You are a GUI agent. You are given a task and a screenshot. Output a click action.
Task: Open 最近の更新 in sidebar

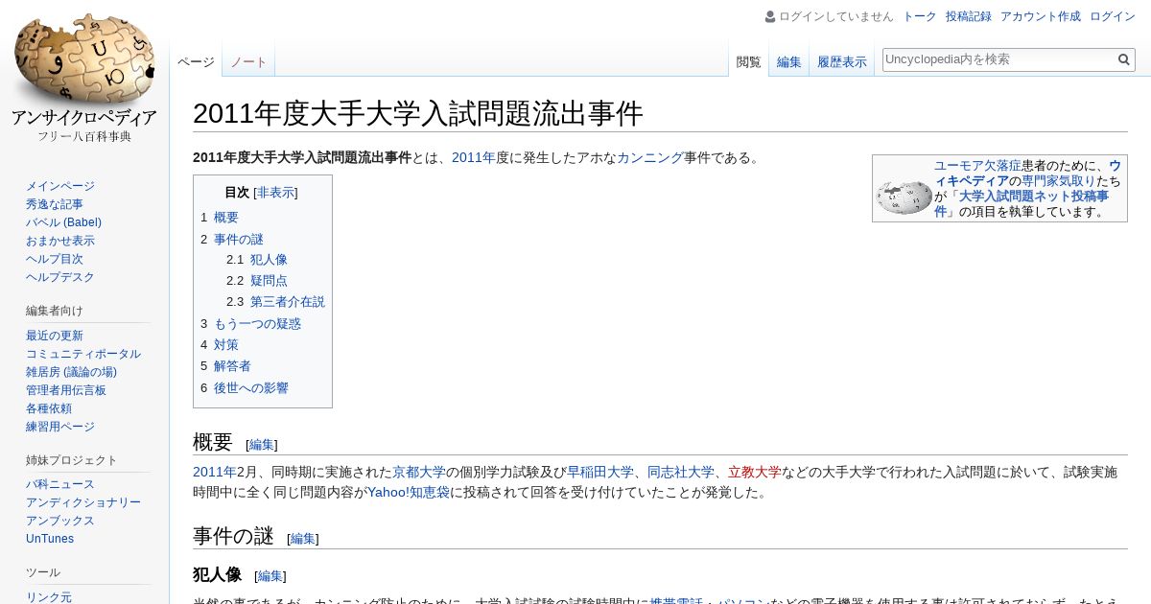click(x=55, y=336)
